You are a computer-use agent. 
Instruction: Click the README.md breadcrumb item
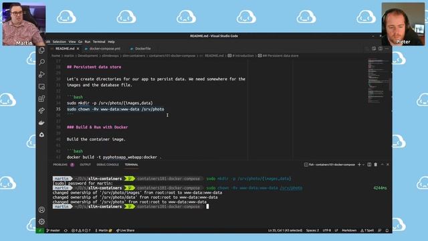pyautogui.click(x=212, y=56)
